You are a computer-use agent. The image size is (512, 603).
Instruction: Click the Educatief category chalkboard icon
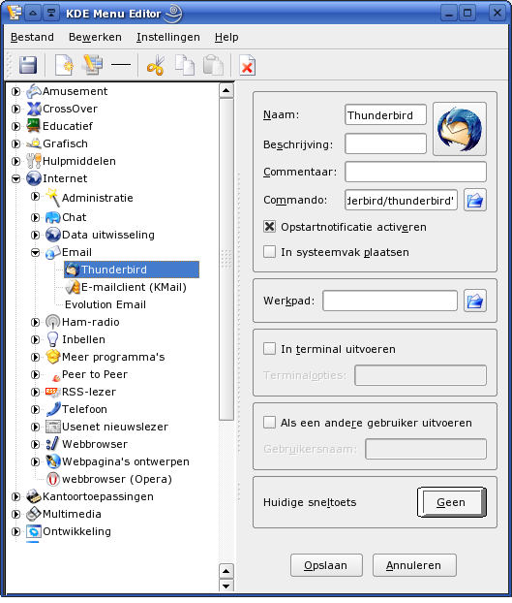tap(34, 126)
